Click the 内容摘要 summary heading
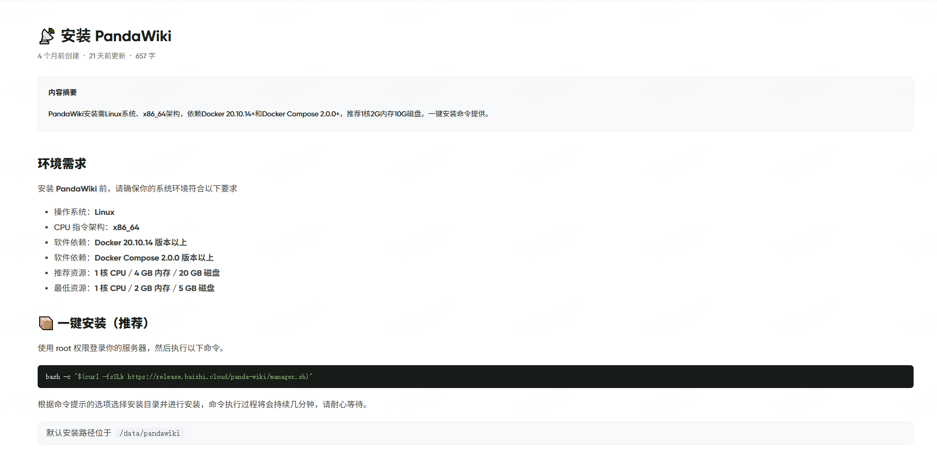 coord(63,92)
